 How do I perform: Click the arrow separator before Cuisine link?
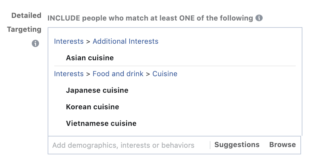pos(148,74)
